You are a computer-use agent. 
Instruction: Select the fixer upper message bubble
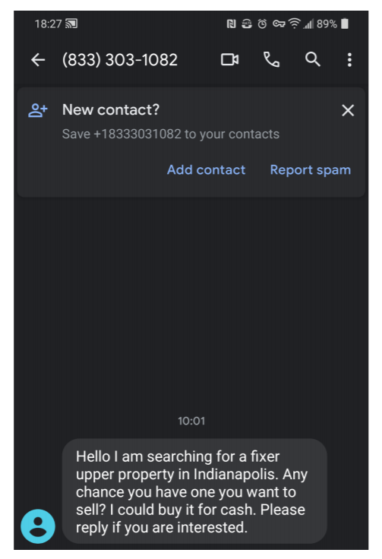(x=194, y=491)
